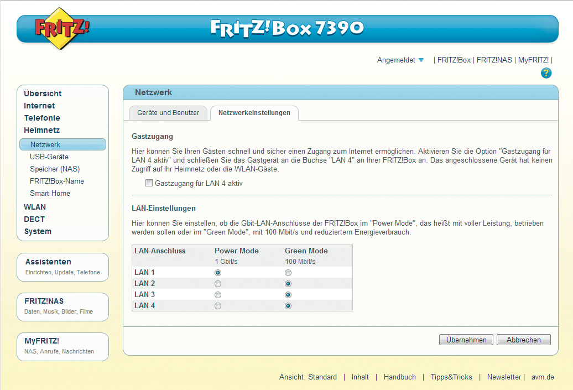Open Smart Home submenu item

point(50,194)
